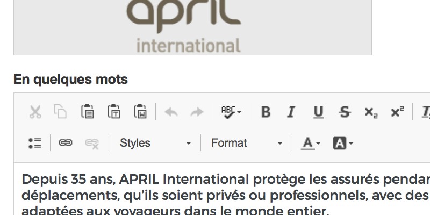Click the Paste clipboard icon
430x215 pixels.
[x=88, y=112]
